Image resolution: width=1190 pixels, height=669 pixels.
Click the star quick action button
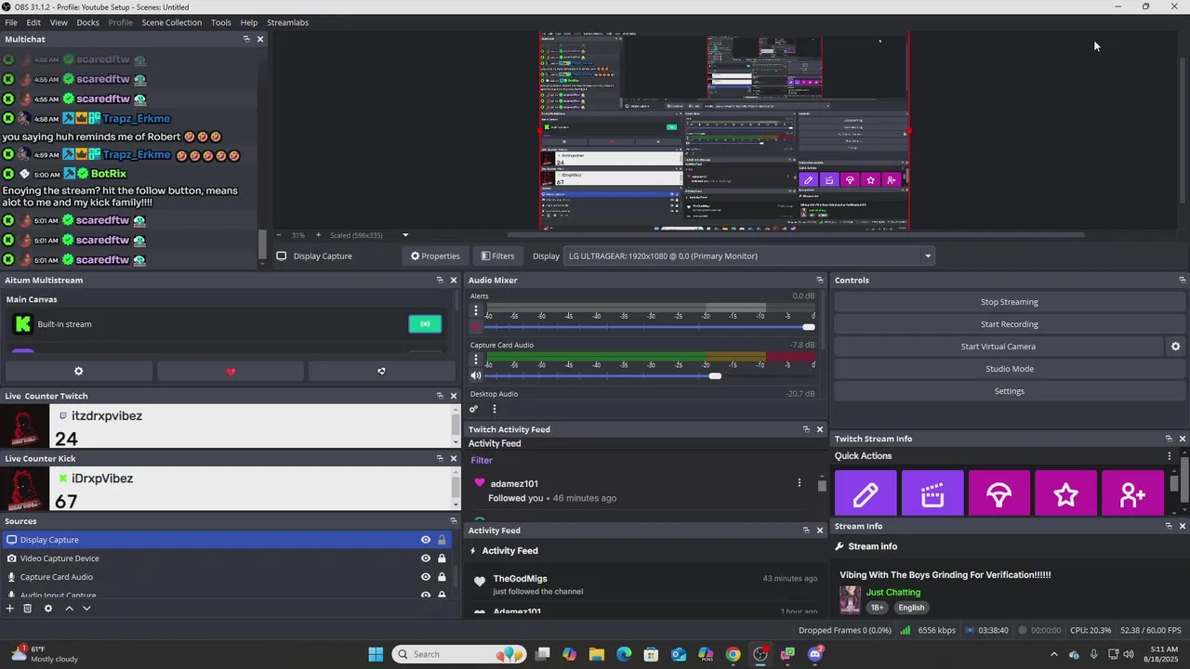[1066, 493]
